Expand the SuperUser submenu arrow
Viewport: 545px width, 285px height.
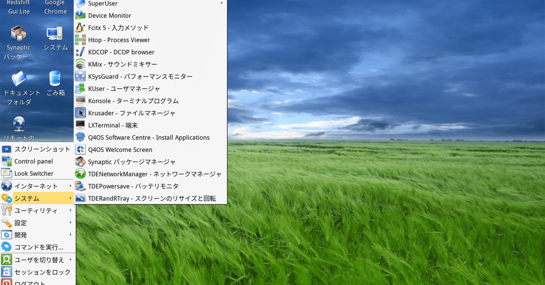pos(222,3)
